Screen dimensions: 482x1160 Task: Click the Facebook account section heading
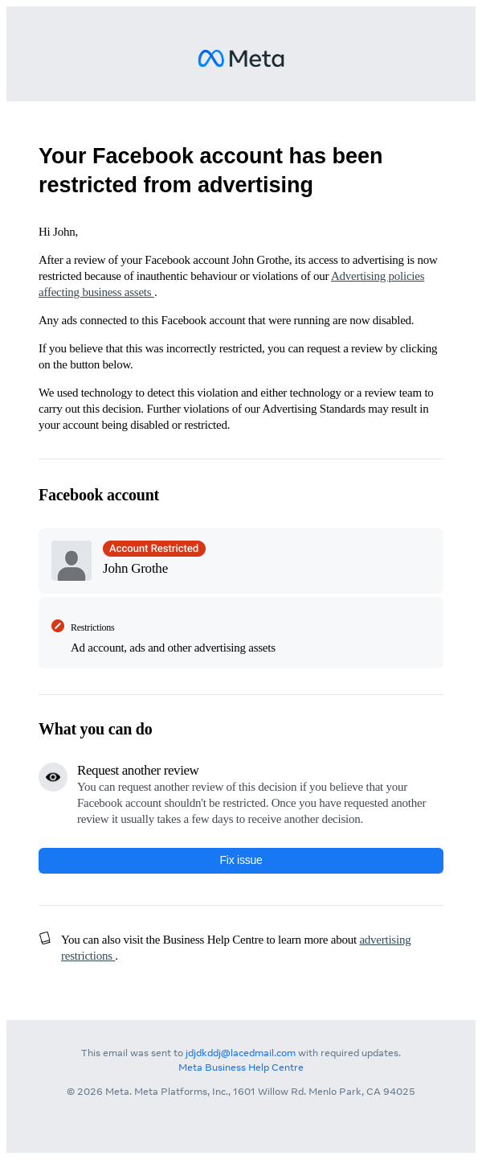99,495
